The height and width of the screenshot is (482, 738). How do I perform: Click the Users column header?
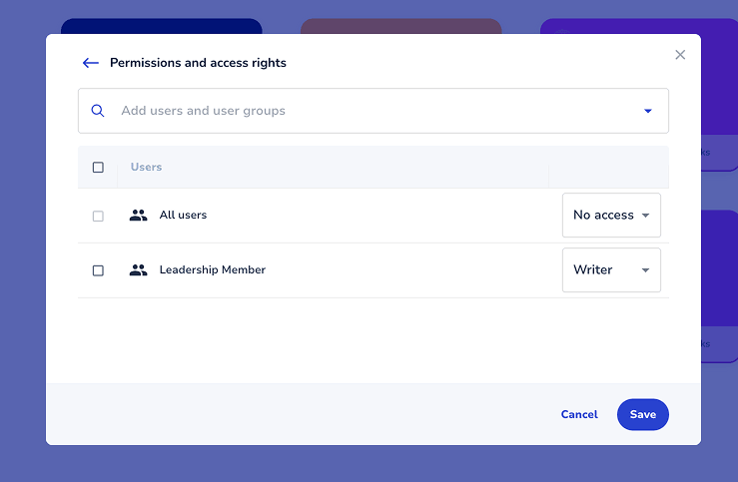(x=146, y=168)
